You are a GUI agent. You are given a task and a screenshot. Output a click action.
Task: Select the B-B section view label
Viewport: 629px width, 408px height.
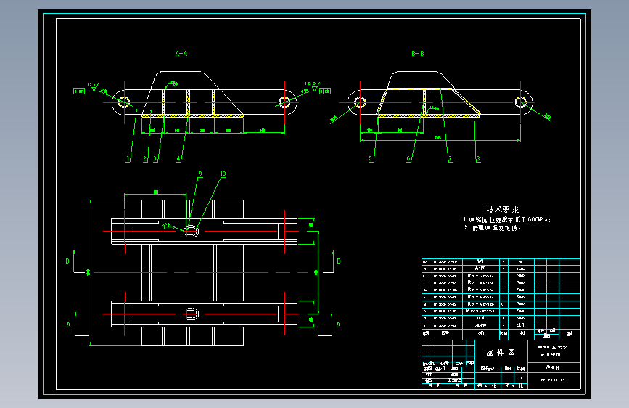pos(418,54)
